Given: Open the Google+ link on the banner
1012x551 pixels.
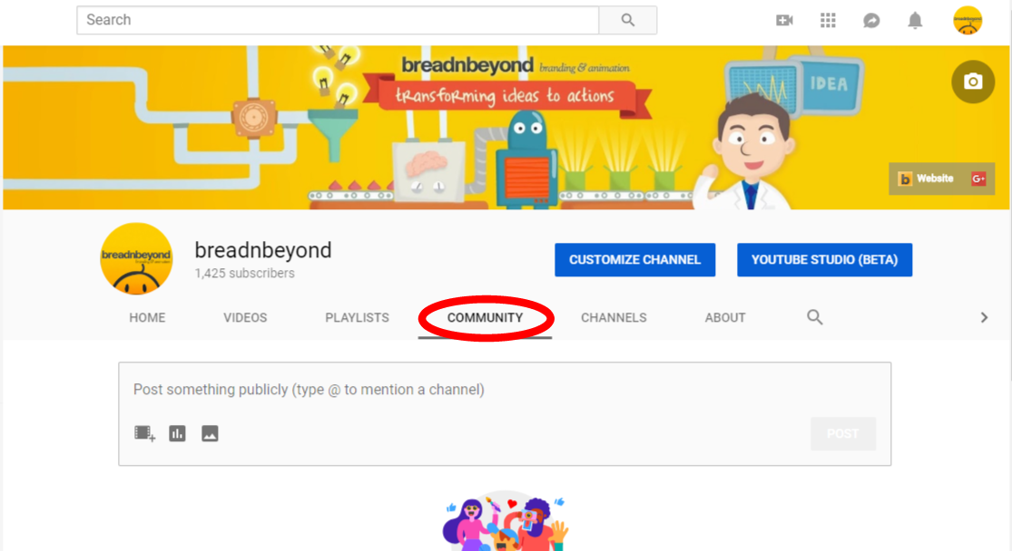Looking at the screenshot, I should click(x=978, y=179).
